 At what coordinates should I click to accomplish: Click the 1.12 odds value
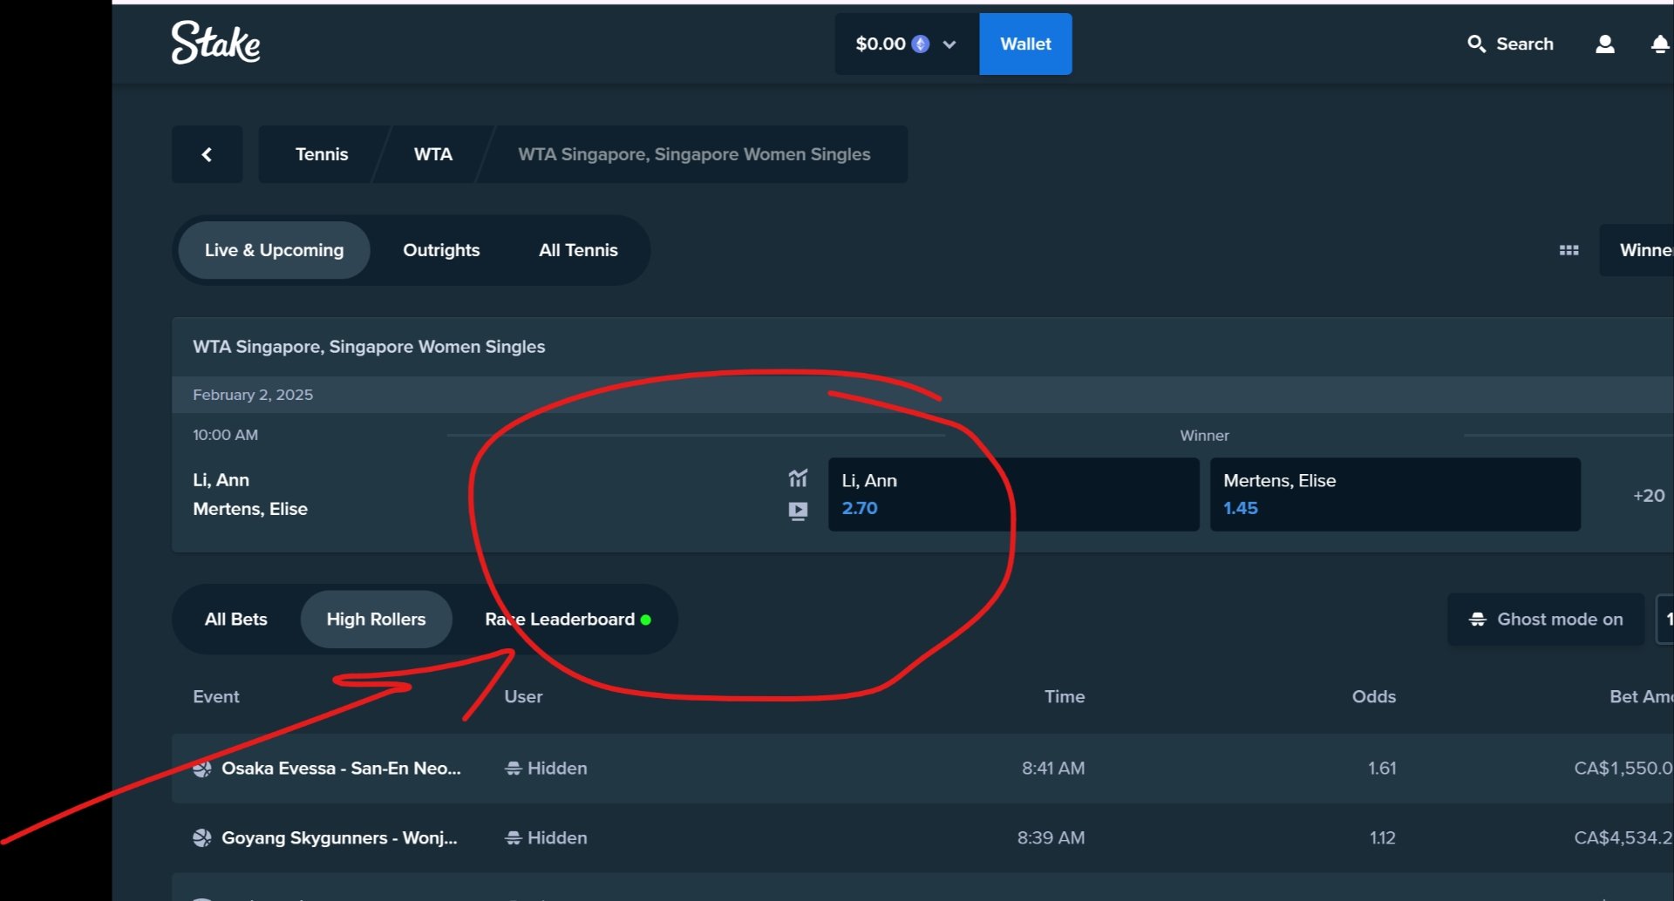[1382, 837]
